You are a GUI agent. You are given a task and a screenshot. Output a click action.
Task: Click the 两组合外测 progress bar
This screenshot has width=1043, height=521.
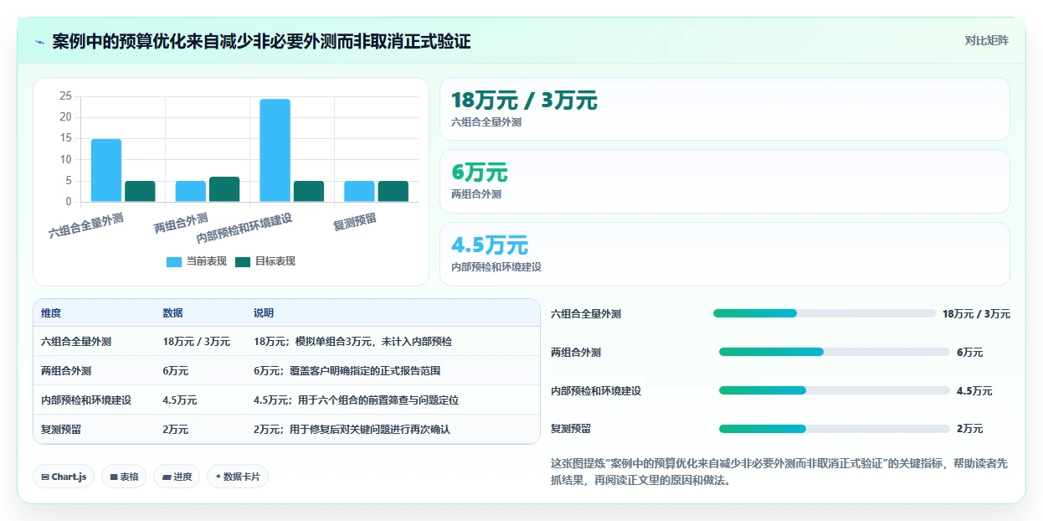[x=835, y=352]
